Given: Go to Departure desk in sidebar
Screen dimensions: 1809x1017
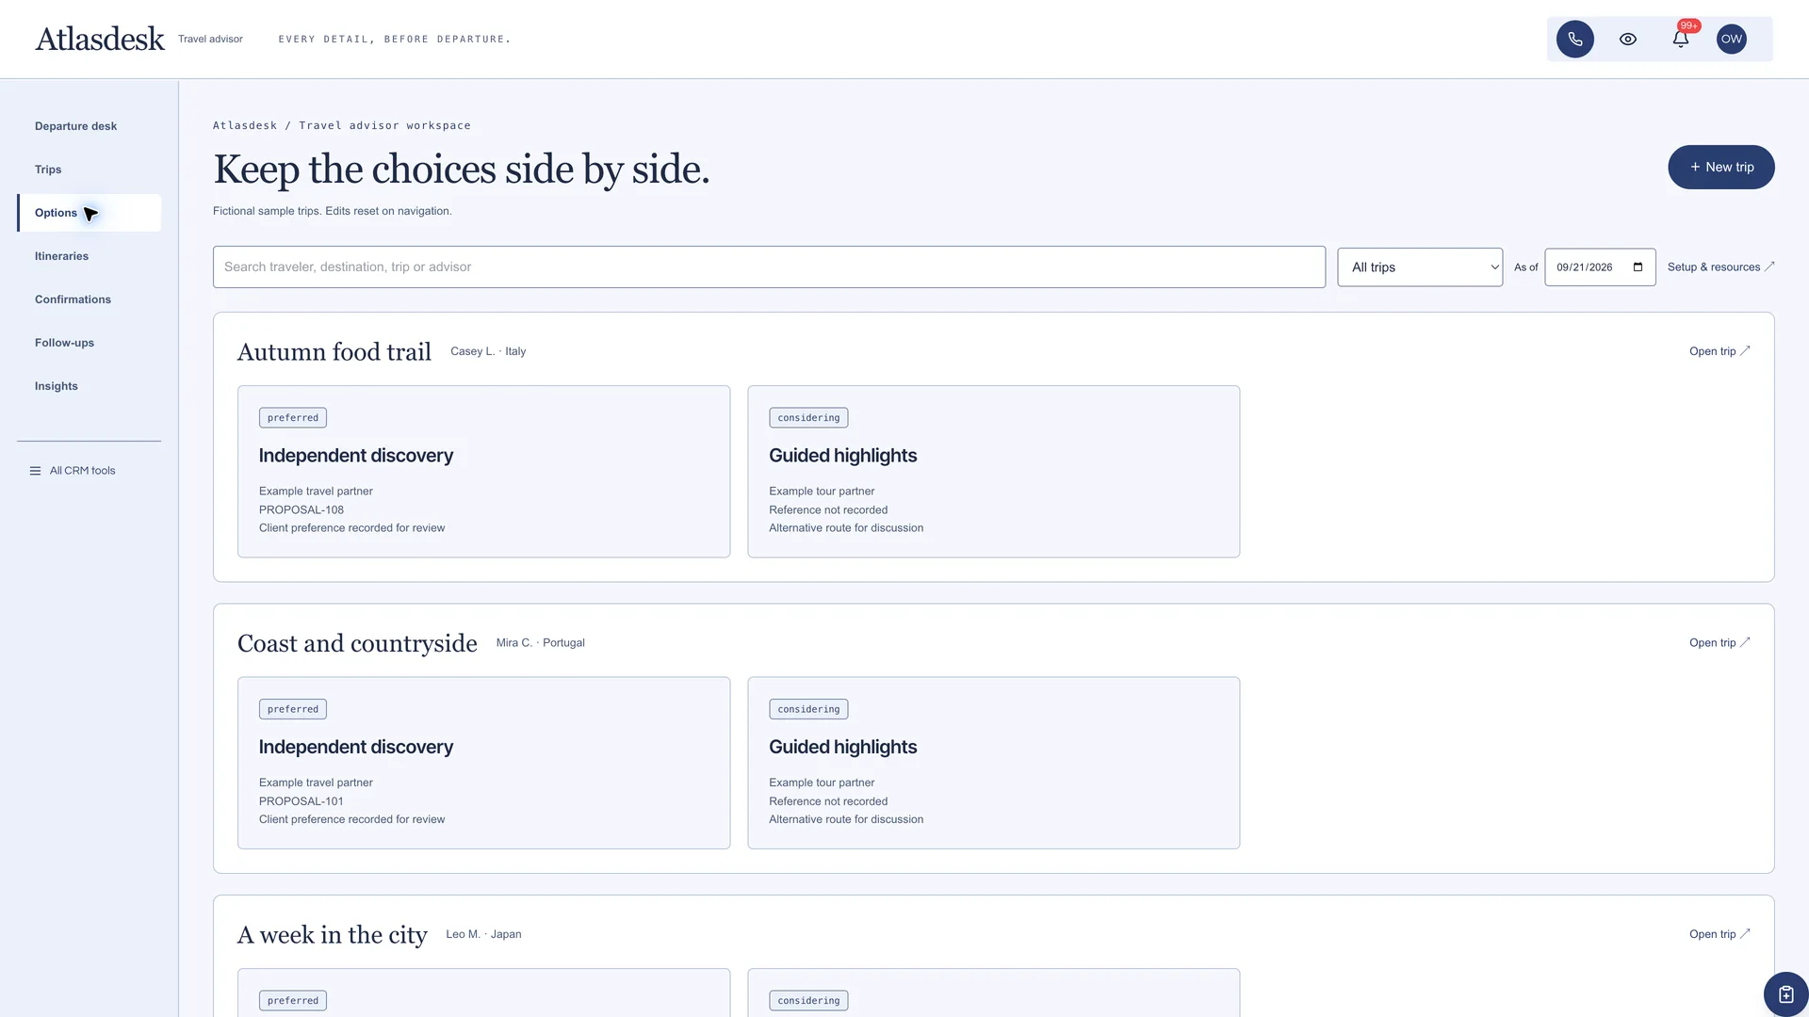Looking at the screenshot, I should [90, 126].
